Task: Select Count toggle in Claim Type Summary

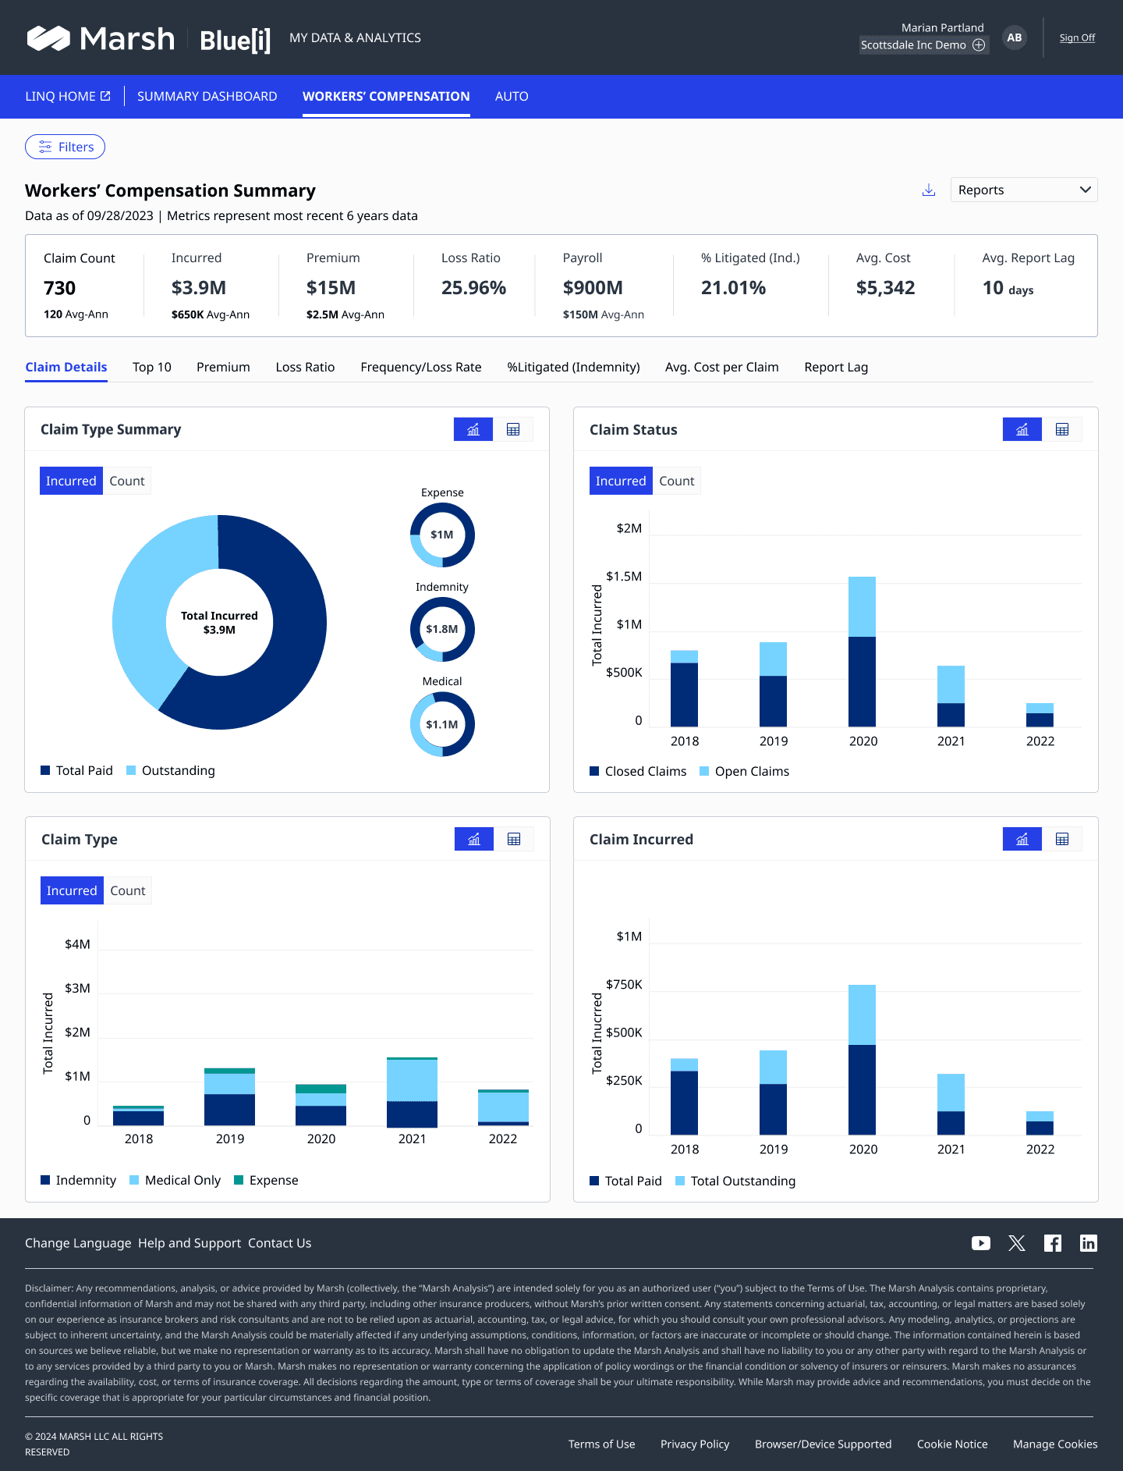Action: click(127, 481)
